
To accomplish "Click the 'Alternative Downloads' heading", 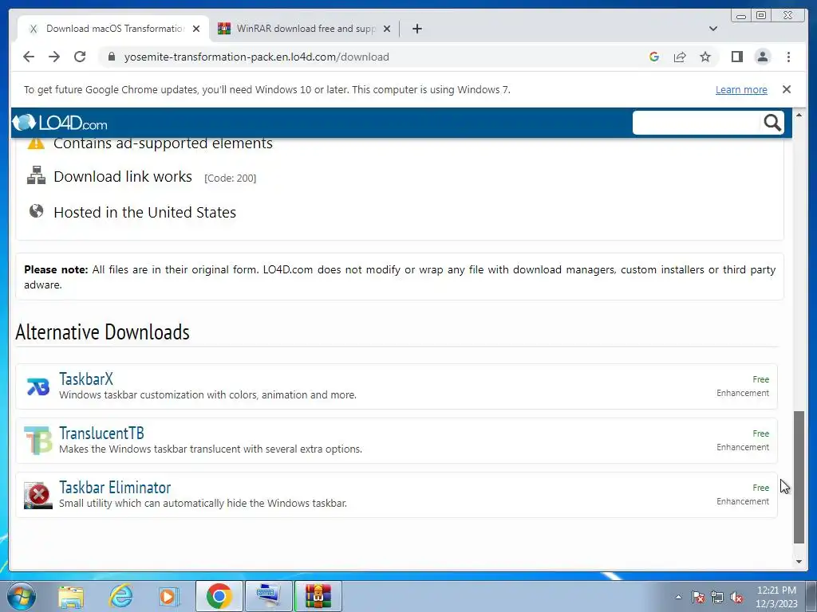I will tap(102, 332).
